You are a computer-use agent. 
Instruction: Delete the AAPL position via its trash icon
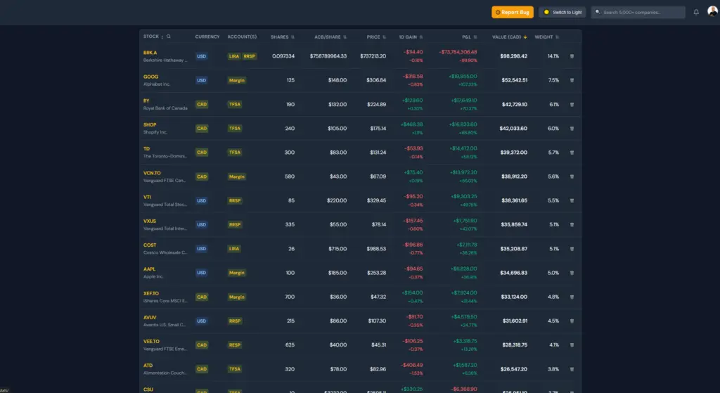coord(572,273)
